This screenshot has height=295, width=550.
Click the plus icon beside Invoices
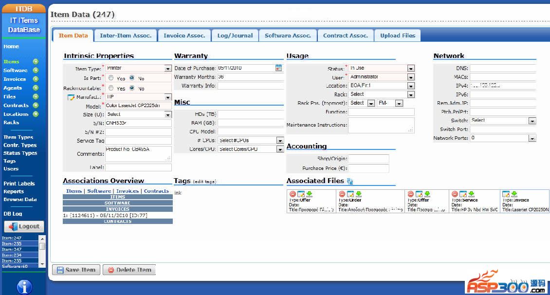36,79
